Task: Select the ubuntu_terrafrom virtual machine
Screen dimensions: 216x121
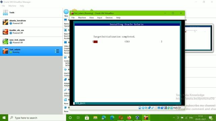Action: [31, 22]
